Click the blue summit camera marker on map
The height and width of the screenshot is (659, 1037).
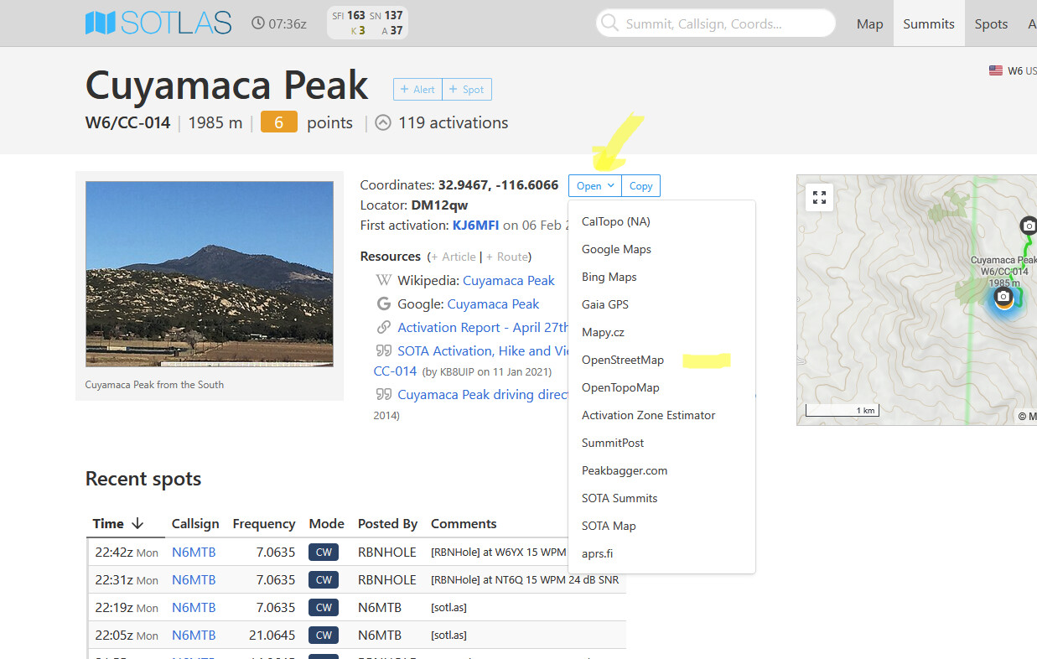1003,297
